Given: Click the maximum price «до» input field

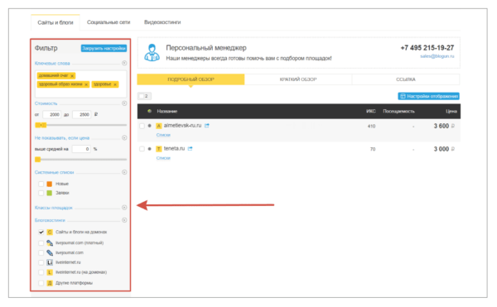Looking at the screenshot, I should pos(82,114).
